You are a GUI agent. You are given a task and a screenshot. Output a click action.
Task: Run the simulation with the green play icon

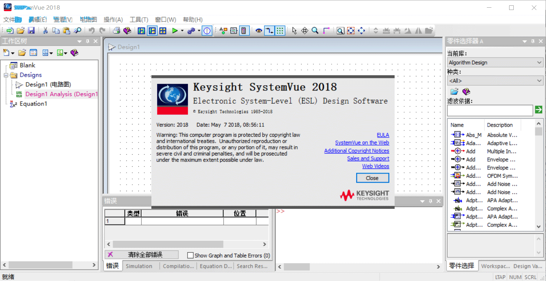click(x=175, y=31)
